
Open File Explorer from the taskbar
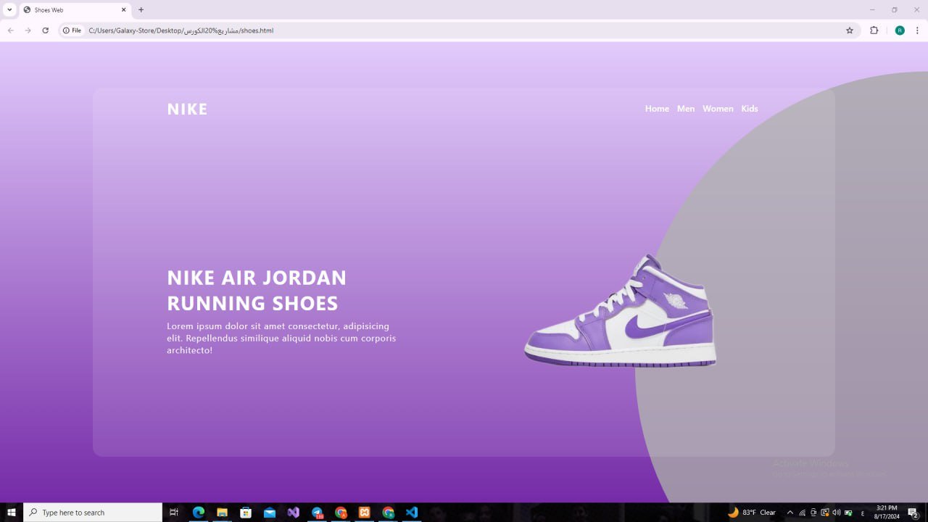point(222,513)
